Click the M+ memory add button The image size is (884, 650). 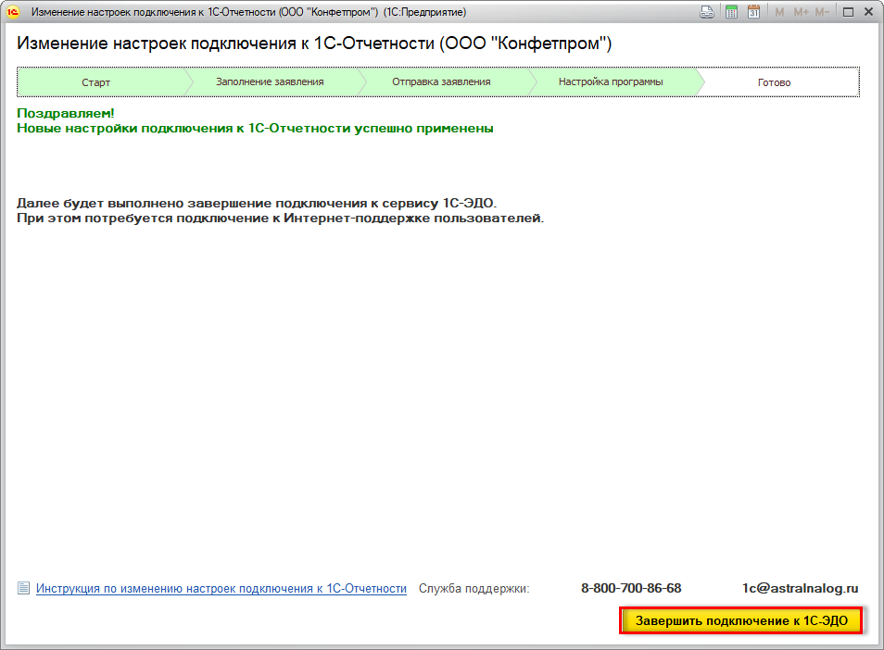[801, 12]
